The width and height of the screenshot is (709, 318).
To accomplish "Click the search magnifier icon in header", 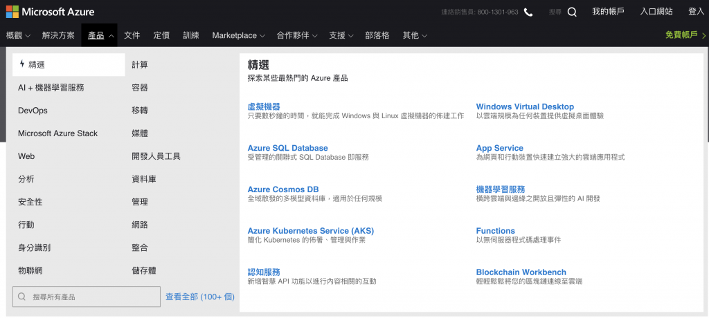I will point(572,12).
